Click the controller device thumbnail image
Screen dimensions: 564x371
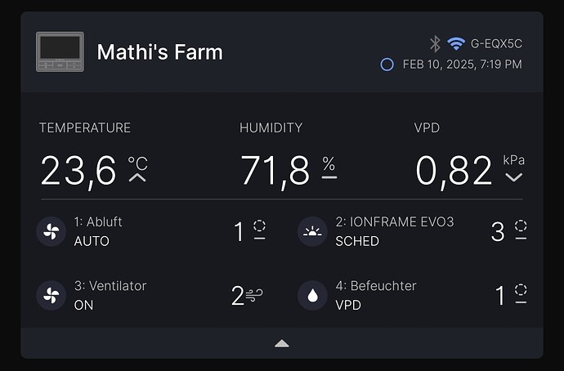(x=60, y=51)
